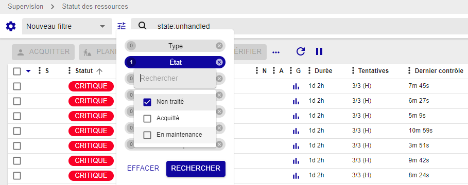468x185 pixels.
Task: Refresh the resource list
Action: pos(301,51)
